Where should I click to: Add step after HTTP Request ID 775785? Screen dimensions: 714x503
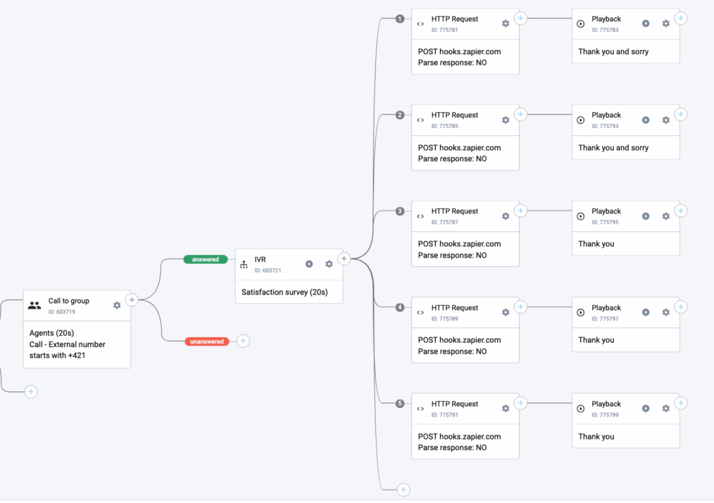pos(521,114)
